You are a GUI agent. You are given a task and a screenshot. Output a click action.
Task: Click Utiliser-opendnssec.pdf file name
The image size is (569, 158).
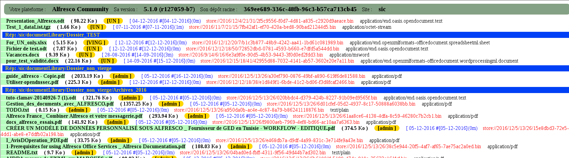coord(32,82)
